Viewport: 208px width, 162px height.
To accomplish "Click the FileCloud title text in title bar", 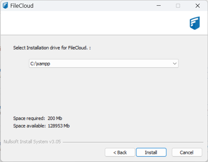I will (22, 6).
